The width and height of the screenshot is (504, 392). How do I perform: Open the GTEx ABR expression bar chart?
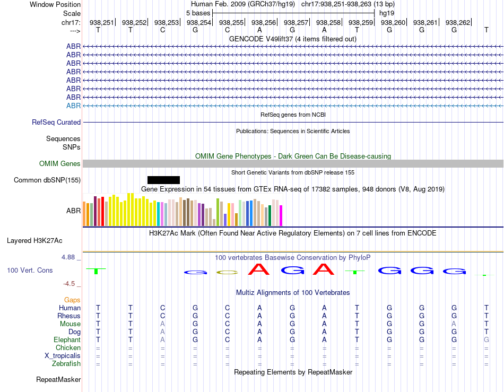(x=183, y=210)
